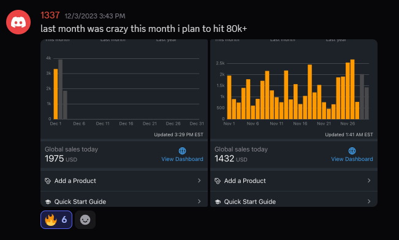Expand chevron on right Add a Product row

(369, 180)
